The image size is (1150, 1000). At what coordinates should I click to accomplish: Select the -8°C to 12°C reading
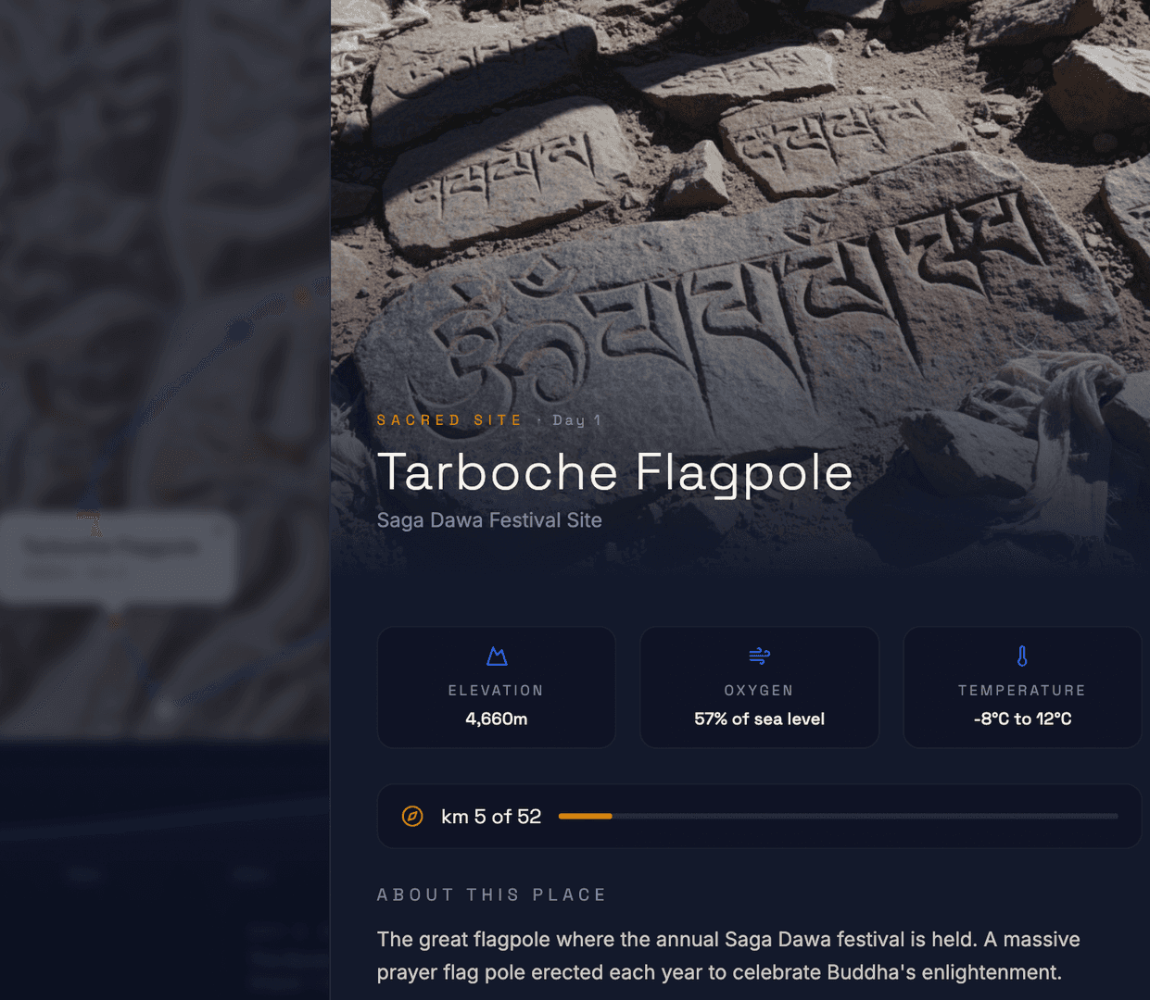[x=1022, y=719]
